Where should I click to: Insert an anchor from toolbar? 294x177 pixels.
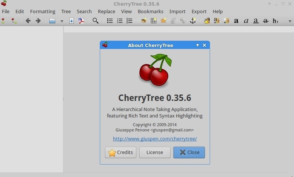coord(193,21)
